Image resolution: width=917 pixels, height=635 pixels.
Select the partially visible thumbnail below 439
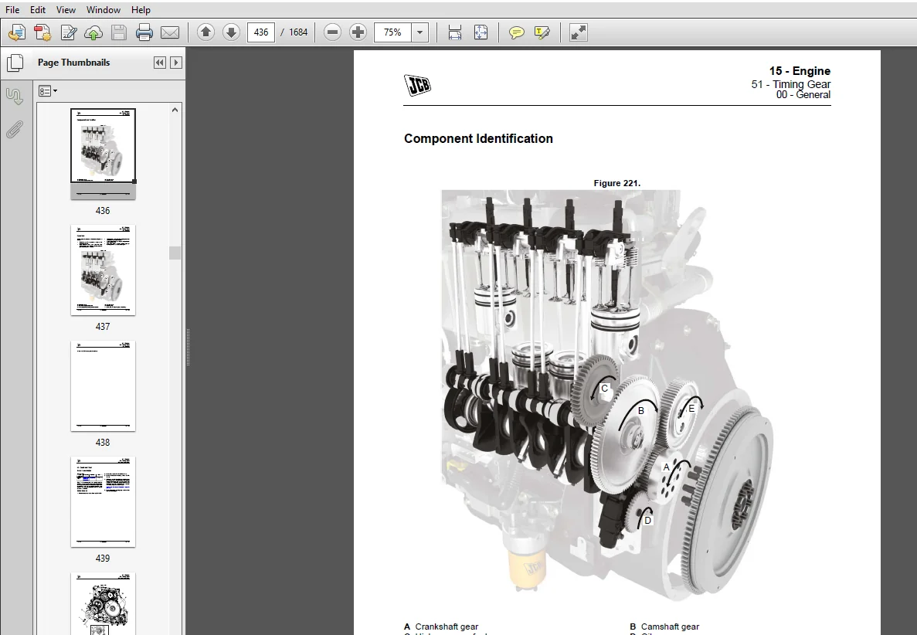pos(103,603)
